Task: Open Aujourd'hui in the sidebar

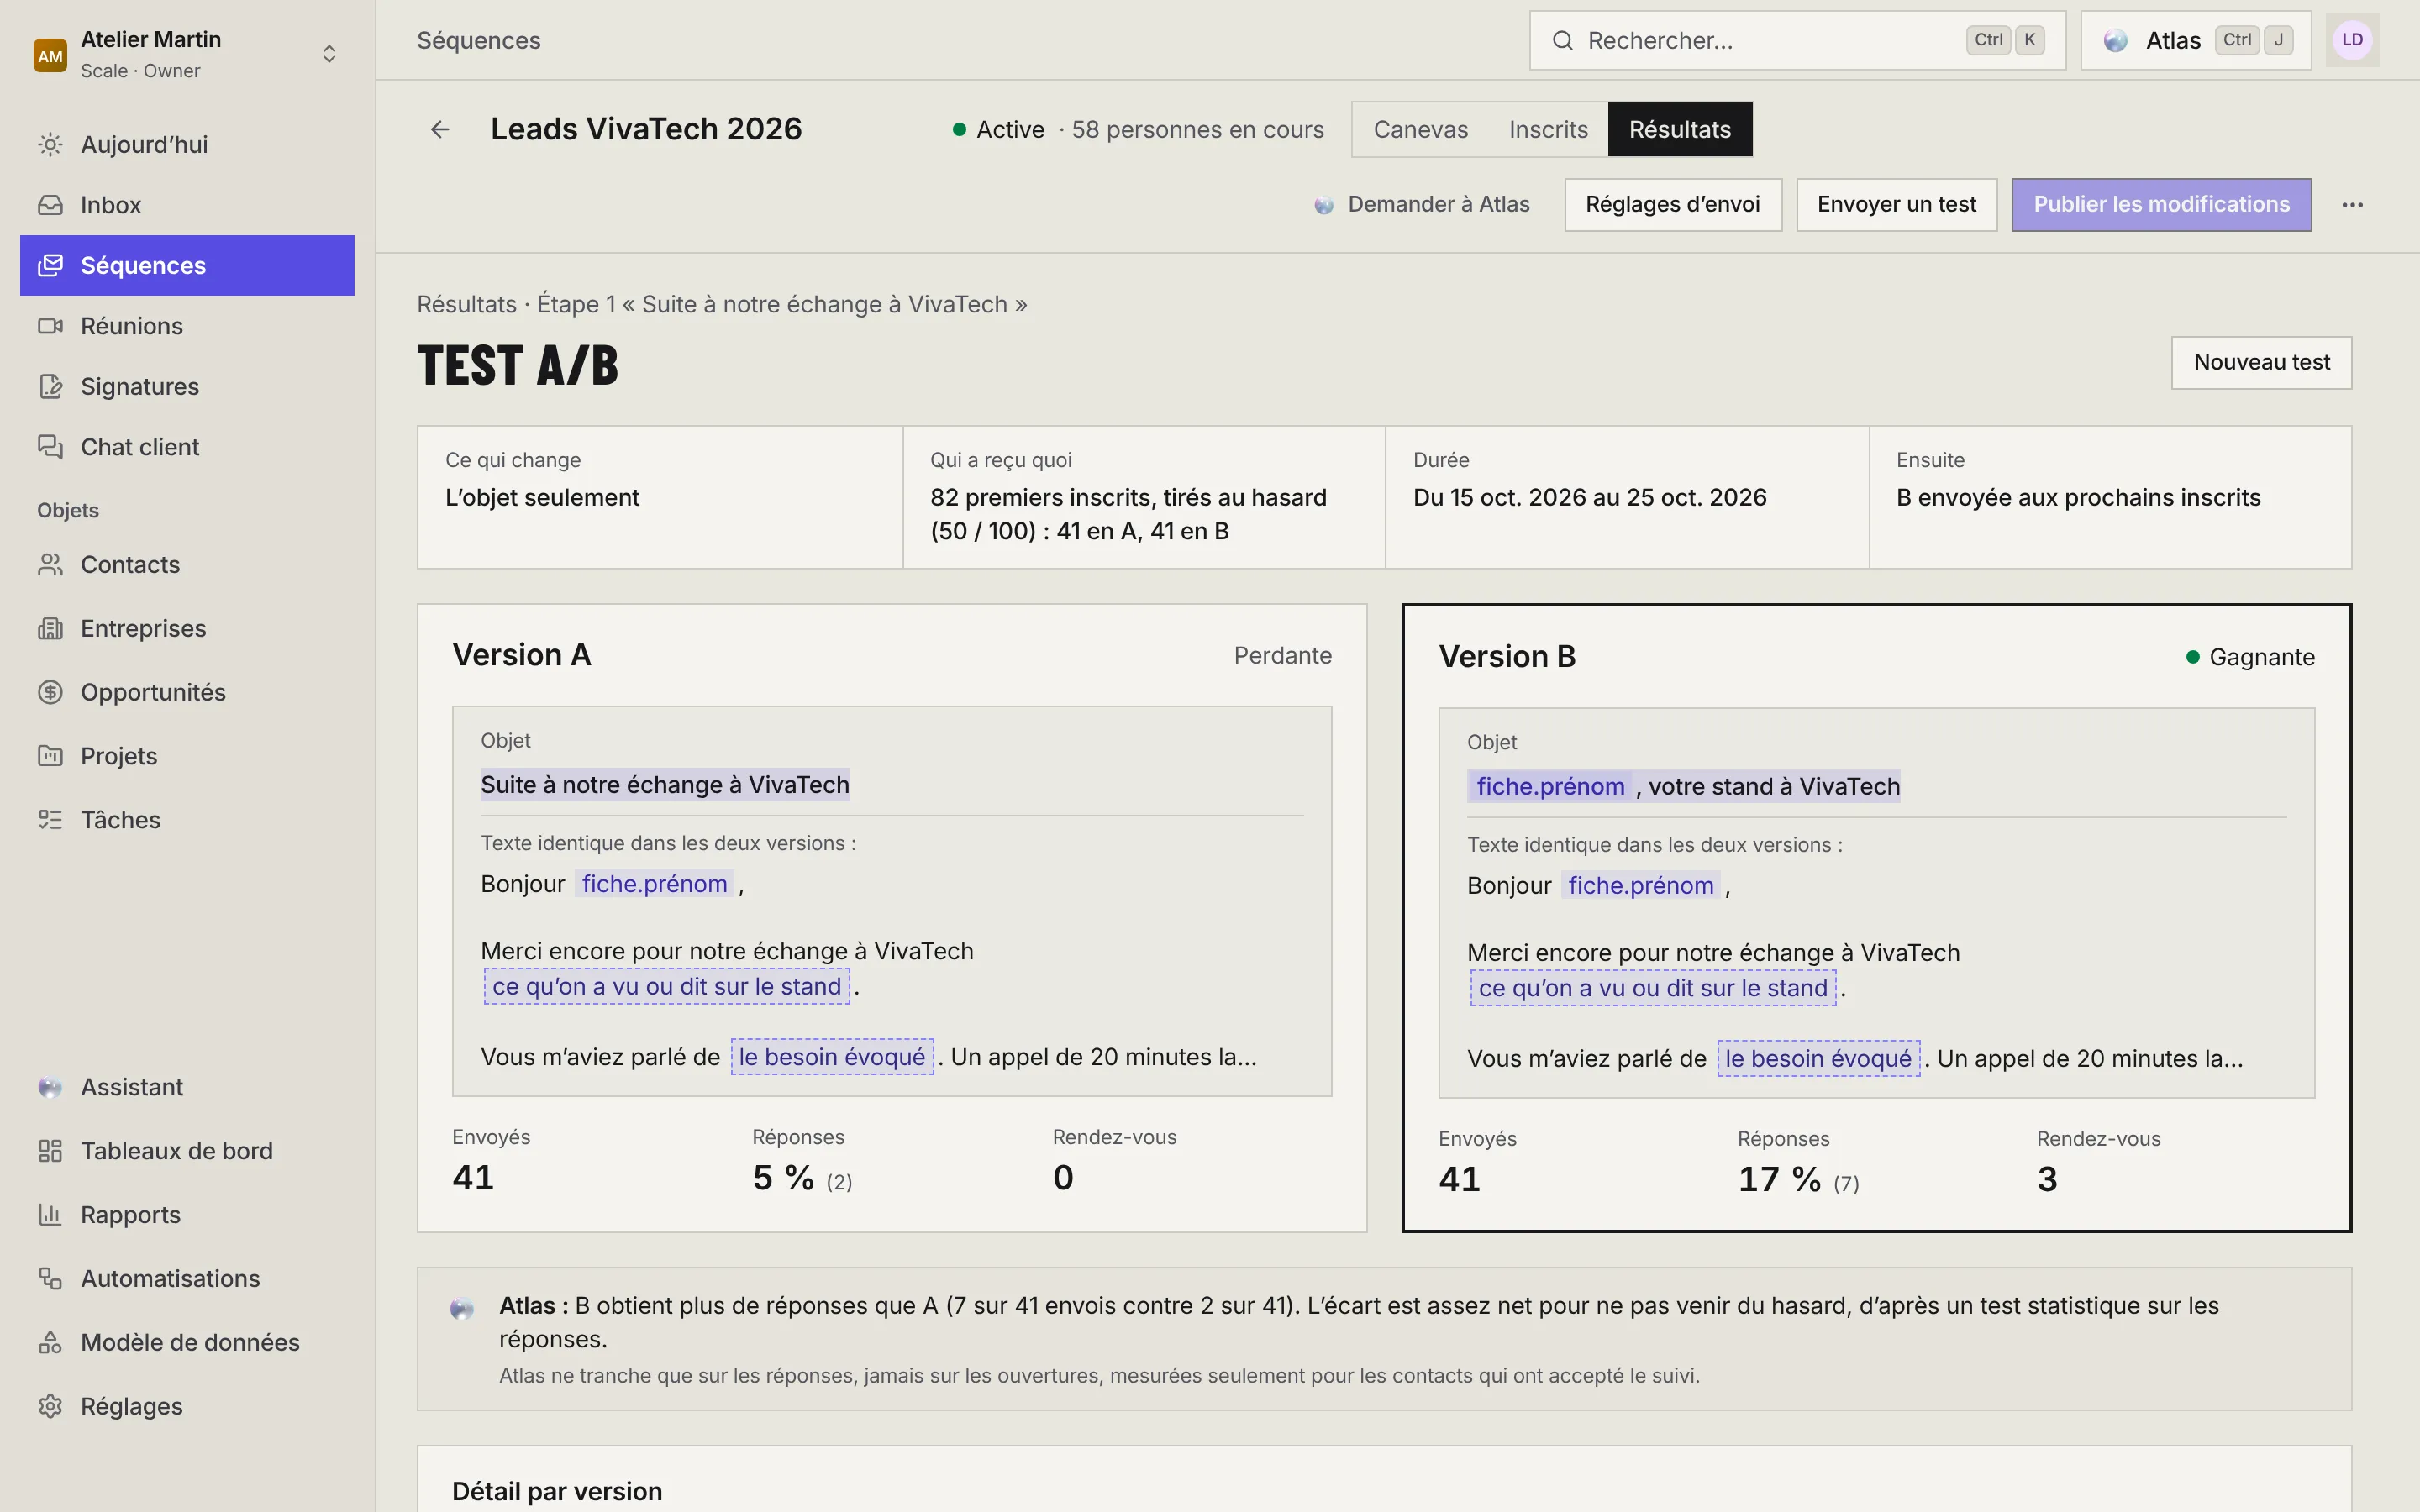Action: (x=187, y=145)
